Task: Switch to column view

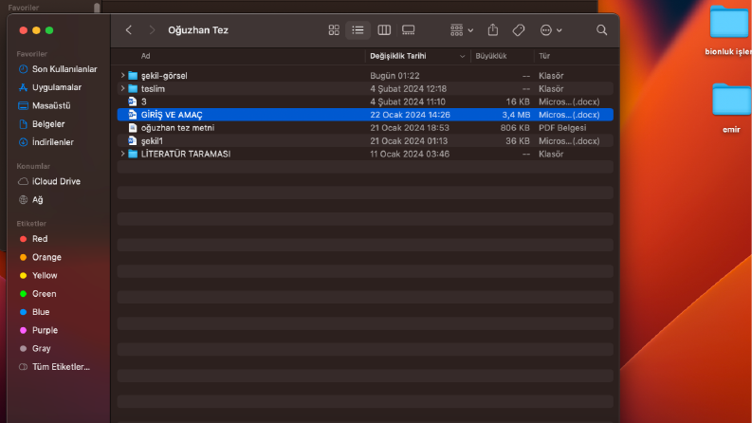Action: (384, 30)
